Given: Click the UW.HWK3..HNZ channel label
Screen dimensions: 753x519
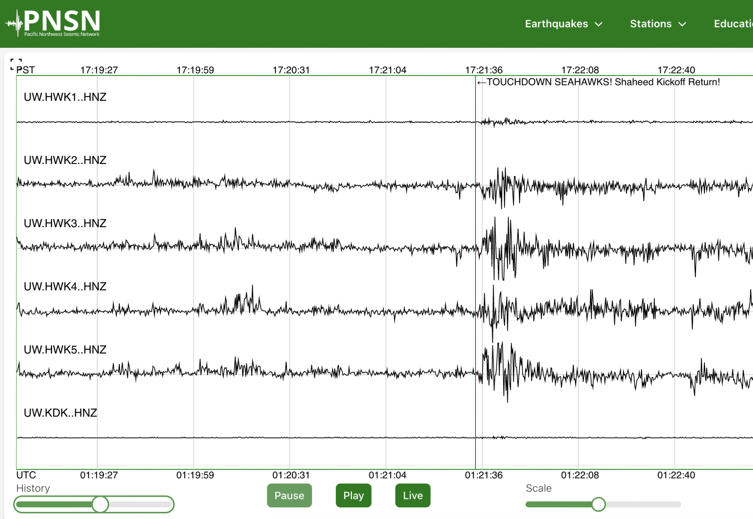Looking at the screenshot, I should point(65,223).
